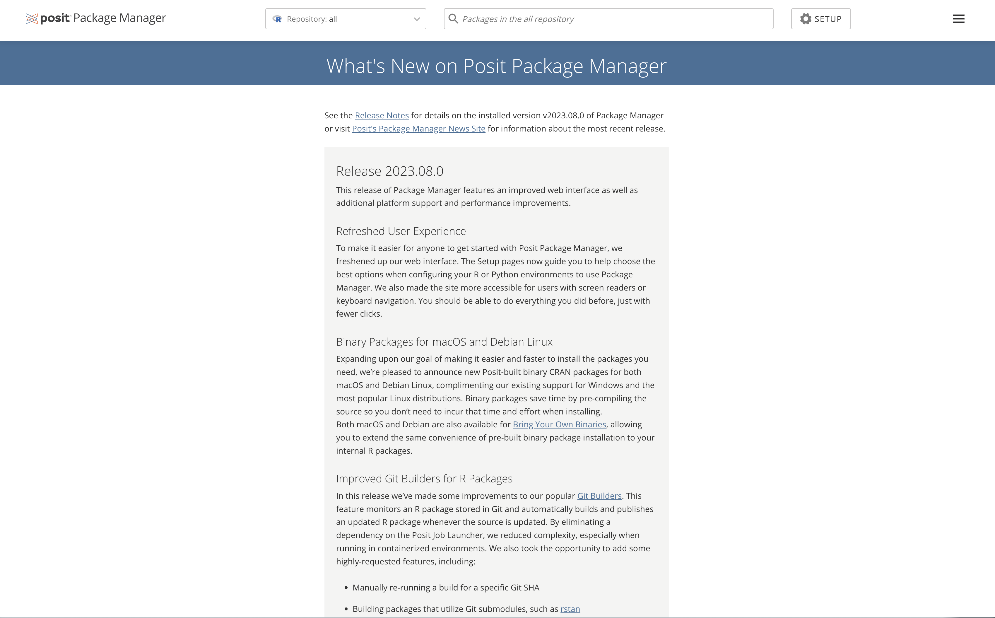Click Posit's Package Manager News Site link
Screen dimensions: 995x618
click(418, 128)
